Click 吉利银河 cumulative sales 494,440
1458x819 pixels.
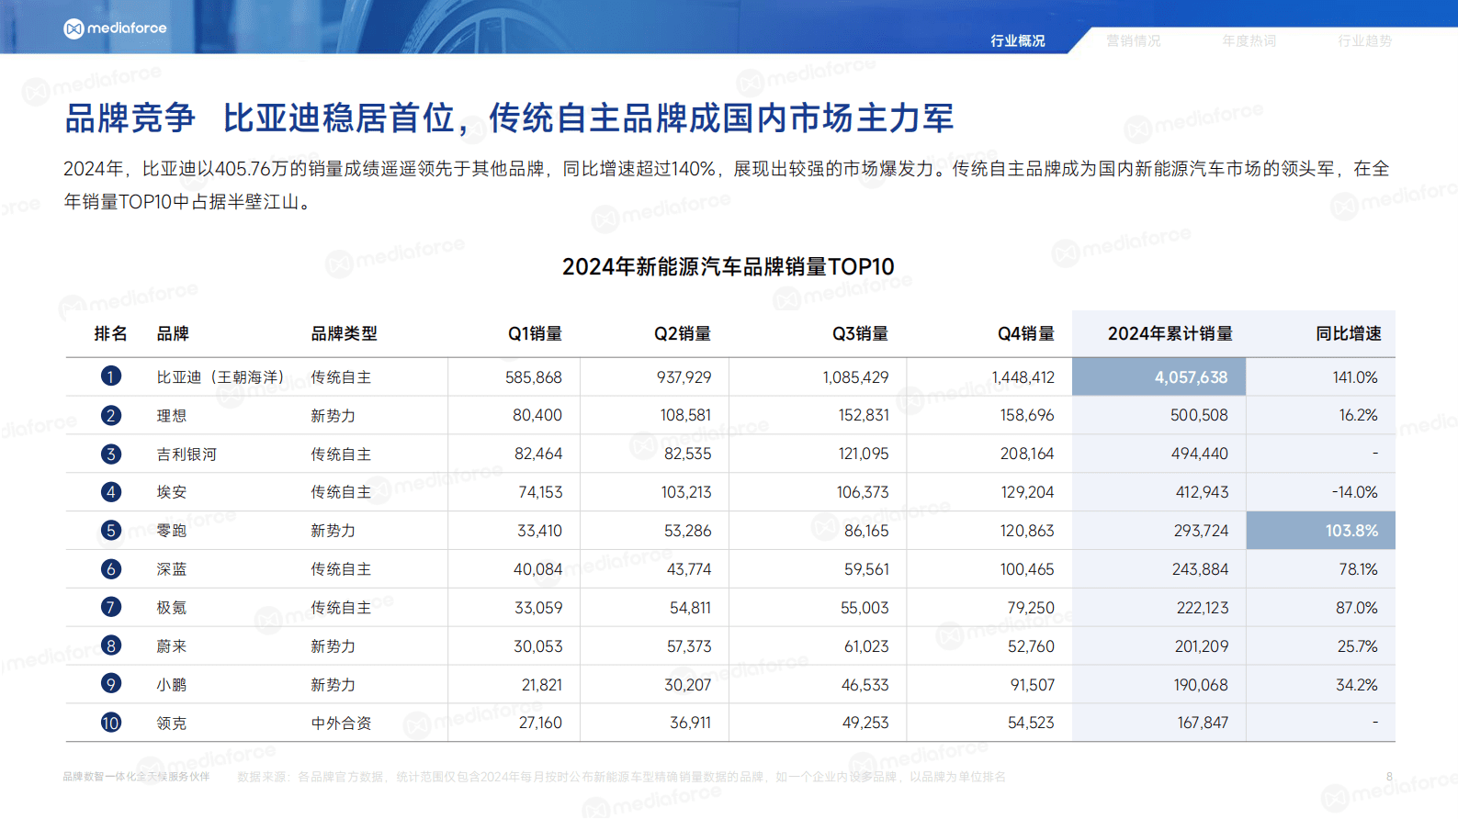click(x=1199, y=454)
